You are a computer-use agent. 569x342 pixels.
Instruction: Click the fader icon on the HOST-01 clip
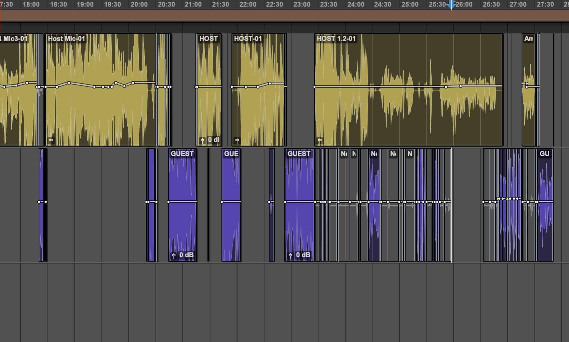coord(237,140)
